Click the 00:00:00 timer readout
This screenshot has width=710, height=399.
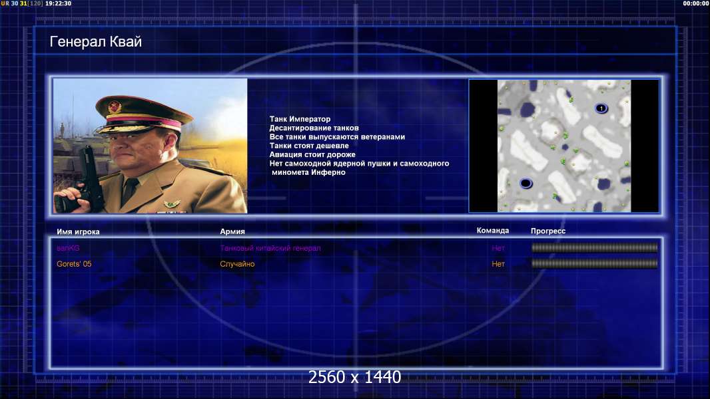click(x=696, y=3)
